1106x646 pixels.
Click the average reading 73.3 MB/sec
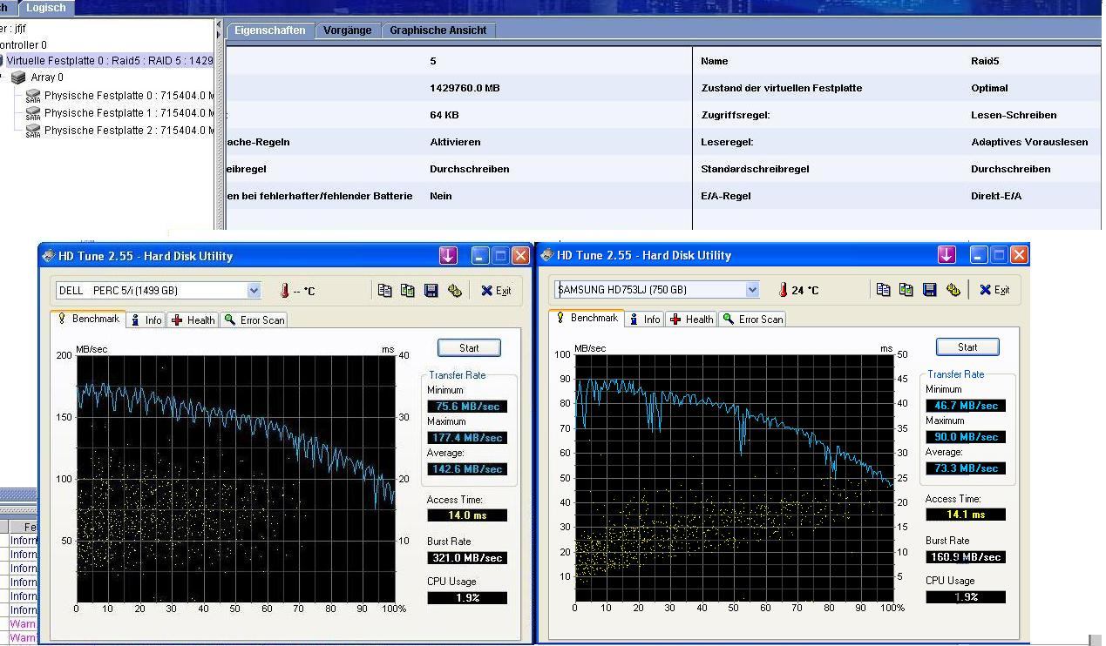coord(966,468)
